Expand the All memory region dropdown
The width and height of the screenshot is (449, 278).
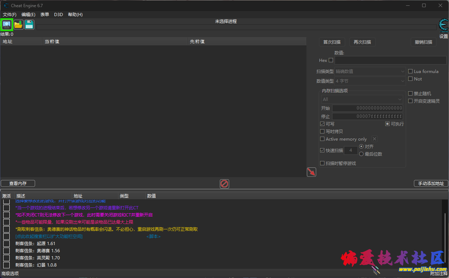tap(361, 98)
